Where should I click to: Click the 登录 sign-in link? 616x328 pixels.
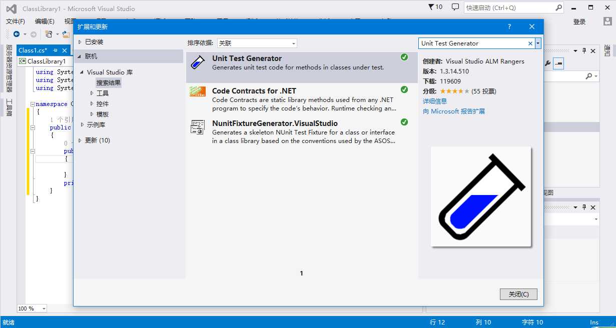coord(579,21)
